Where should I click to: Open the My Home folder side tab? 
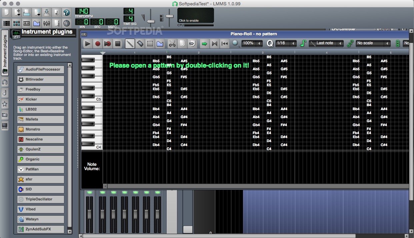tap(5, 115)
